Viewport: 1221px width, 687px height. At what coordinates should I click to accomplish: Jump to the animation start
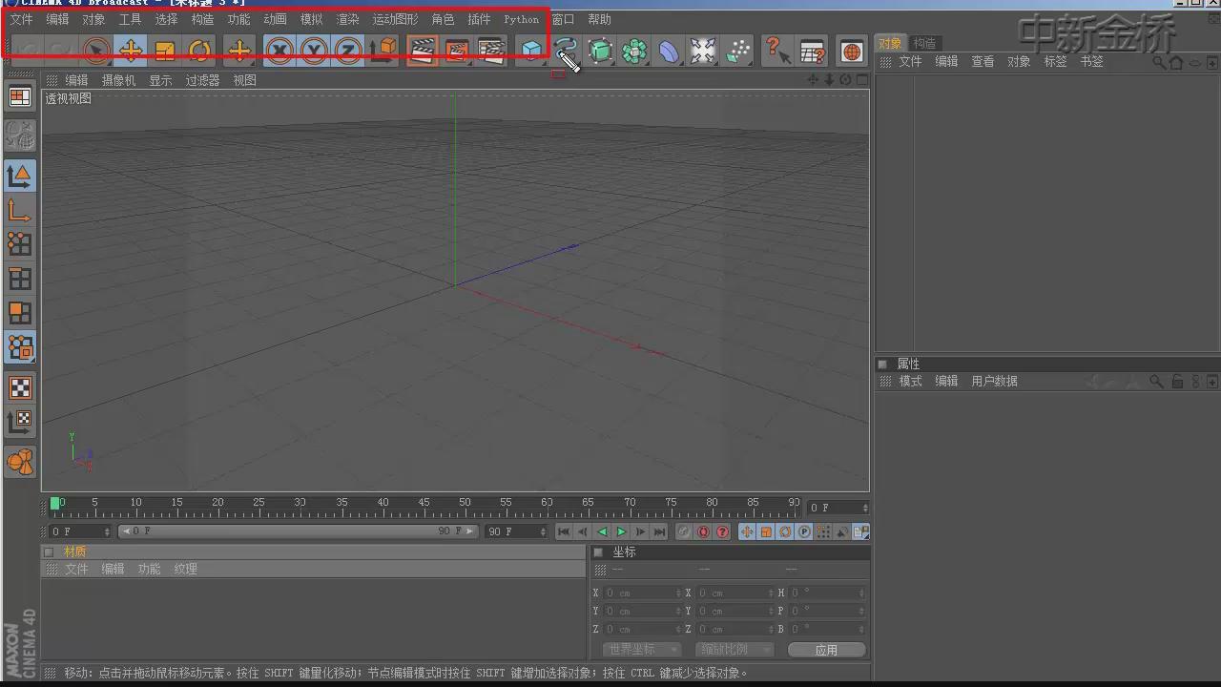pyautogui.click(x=564, y=531)
